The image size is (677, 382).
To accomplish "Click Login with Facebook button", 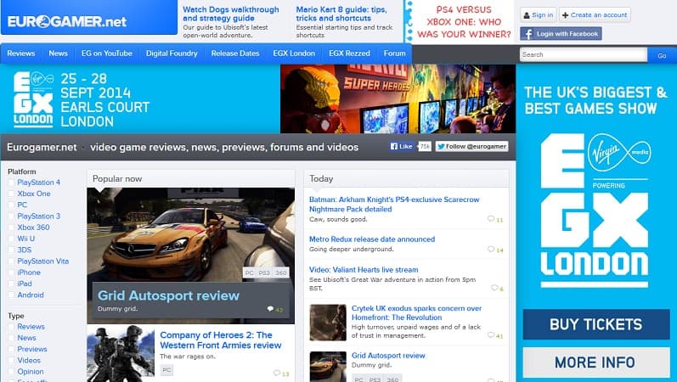I will (561, 34).
